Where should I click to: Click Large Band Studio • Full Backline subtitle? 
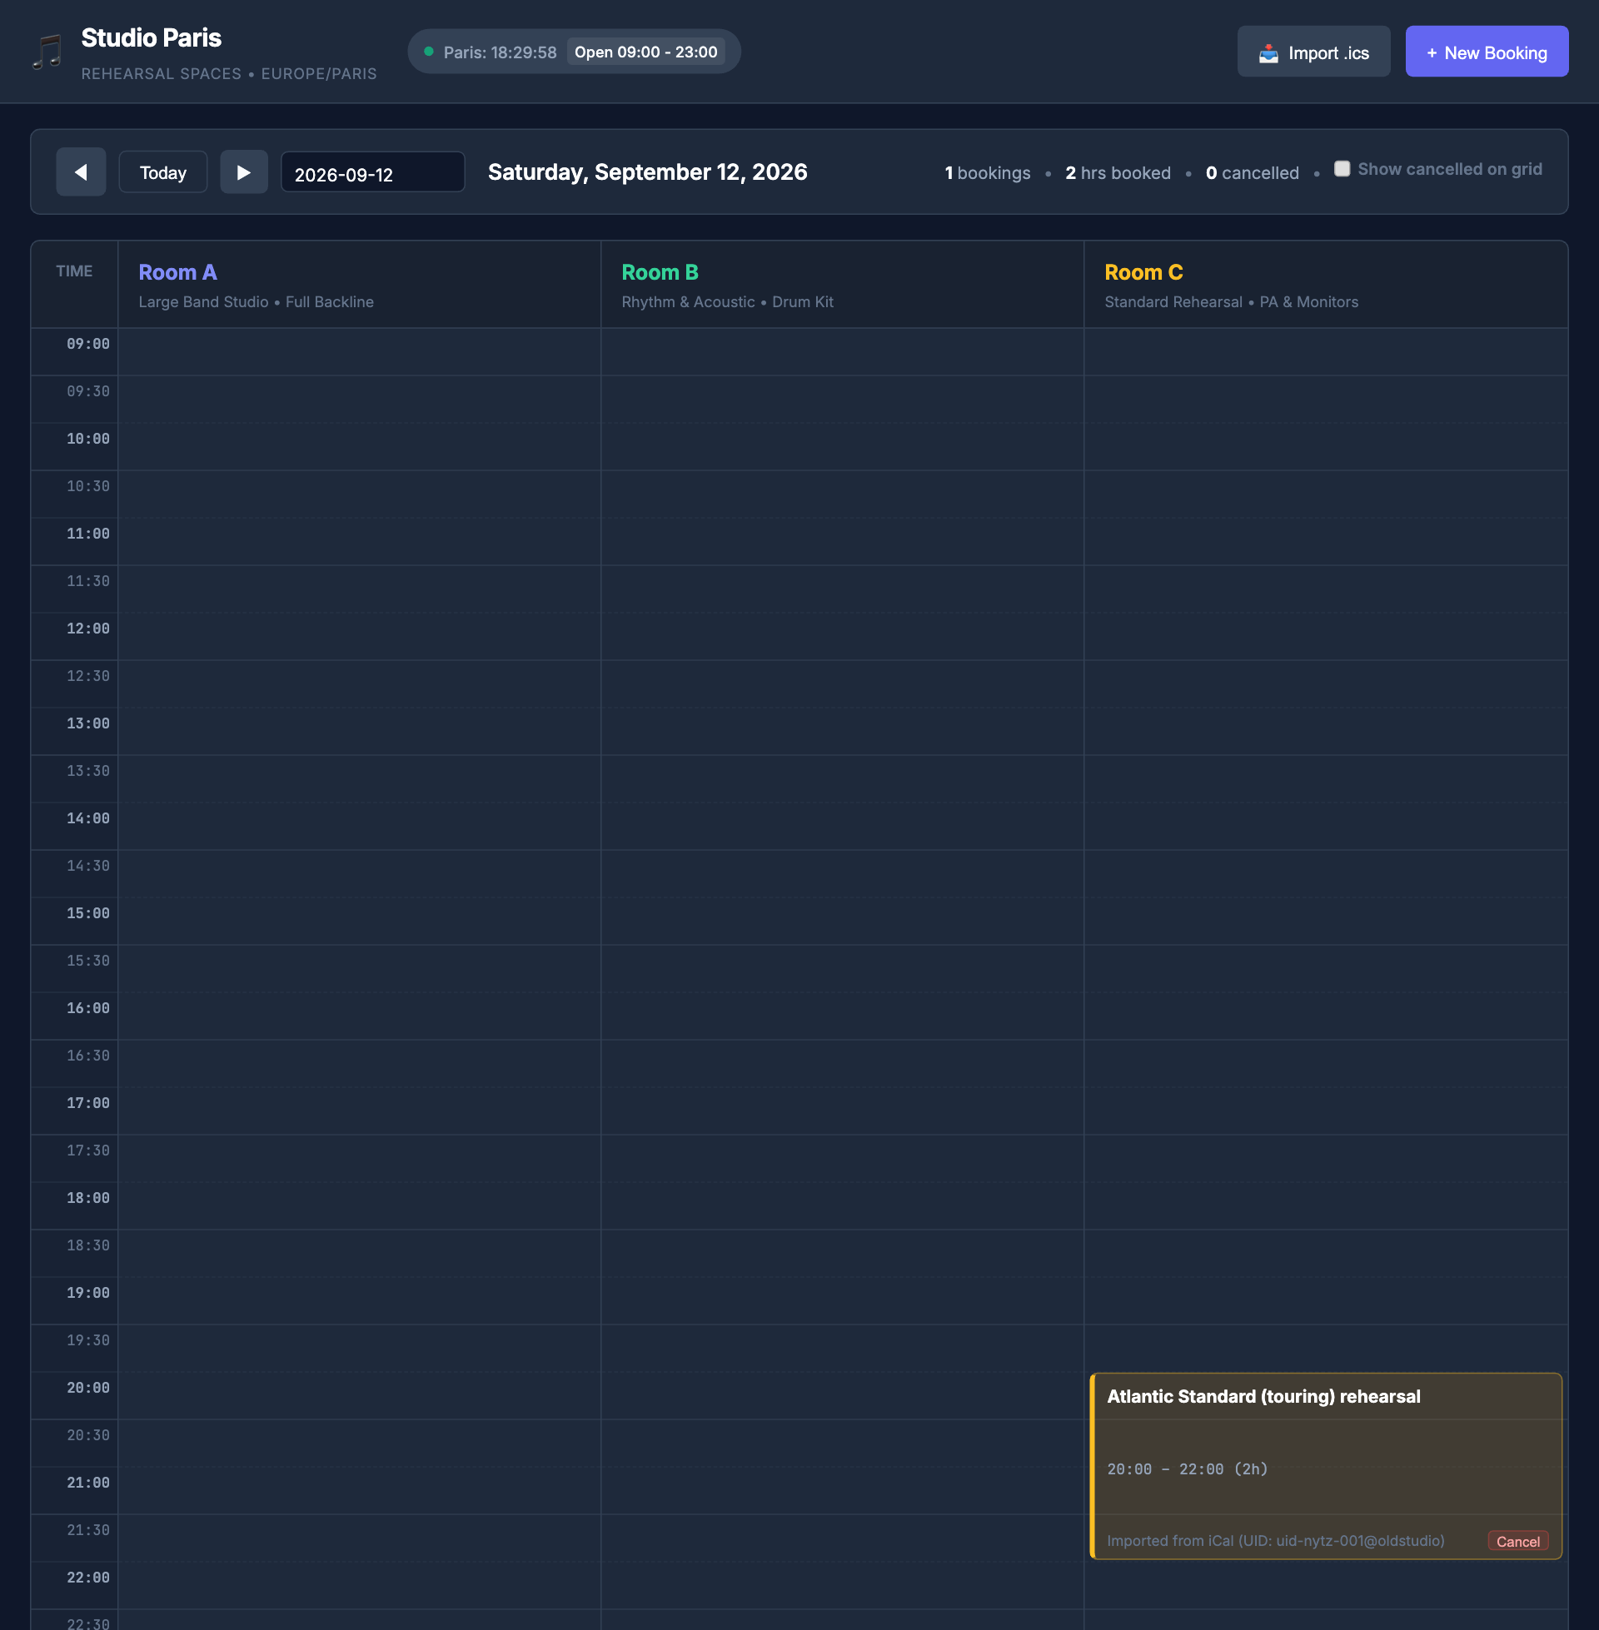(257, 302)
